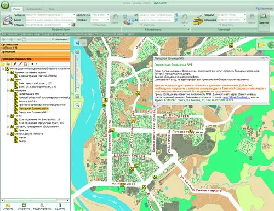Click Сохранить button at panel bottom

(x=24, y=207)
